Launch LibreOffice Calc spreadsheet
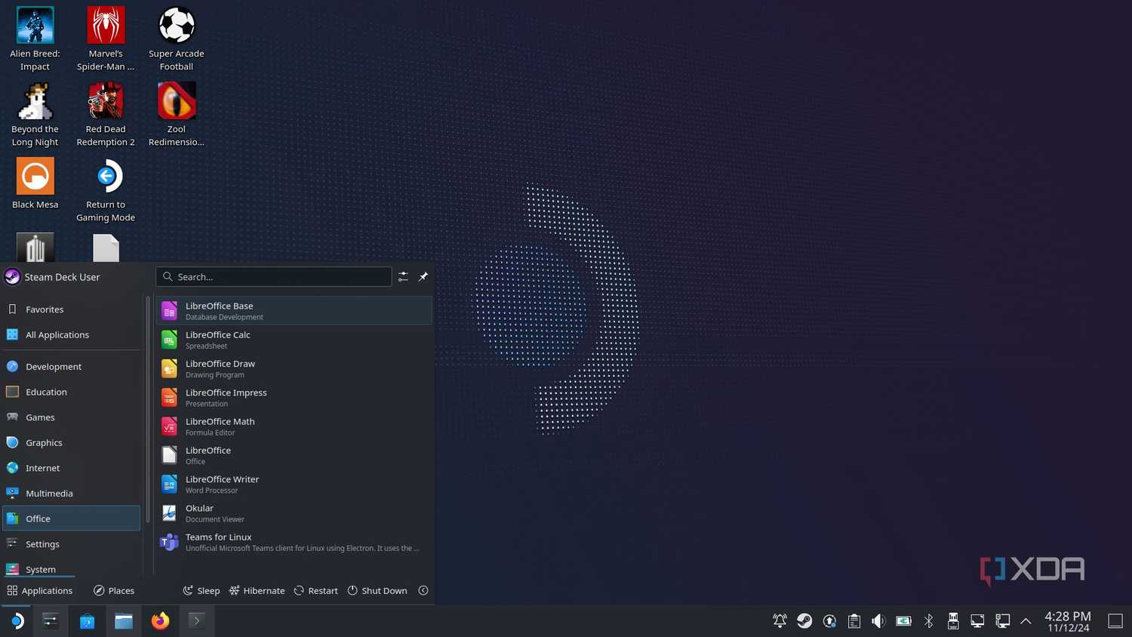Screen dimensions: 1132x637 point(294,340)
